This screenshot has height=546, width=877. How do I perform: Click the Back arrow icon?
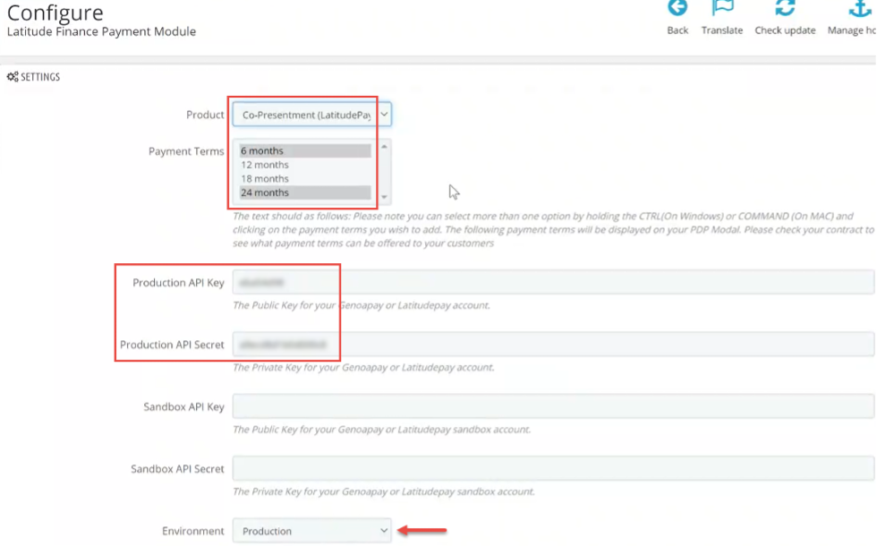[677, 8]
